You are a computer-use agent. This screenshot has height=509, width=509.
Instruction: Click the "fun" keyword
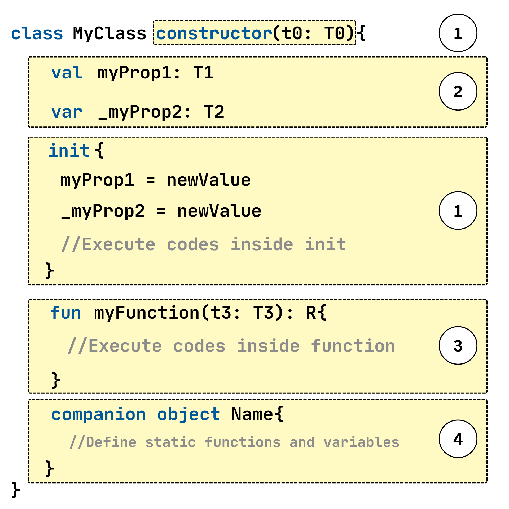(x=66, y=313)
